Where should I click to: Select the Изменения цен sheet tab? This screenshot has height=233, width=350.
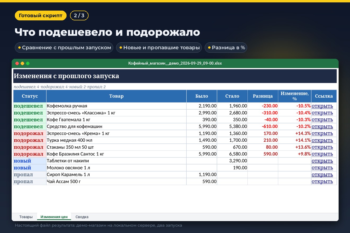pyautogui.click(x=54, y=217)
